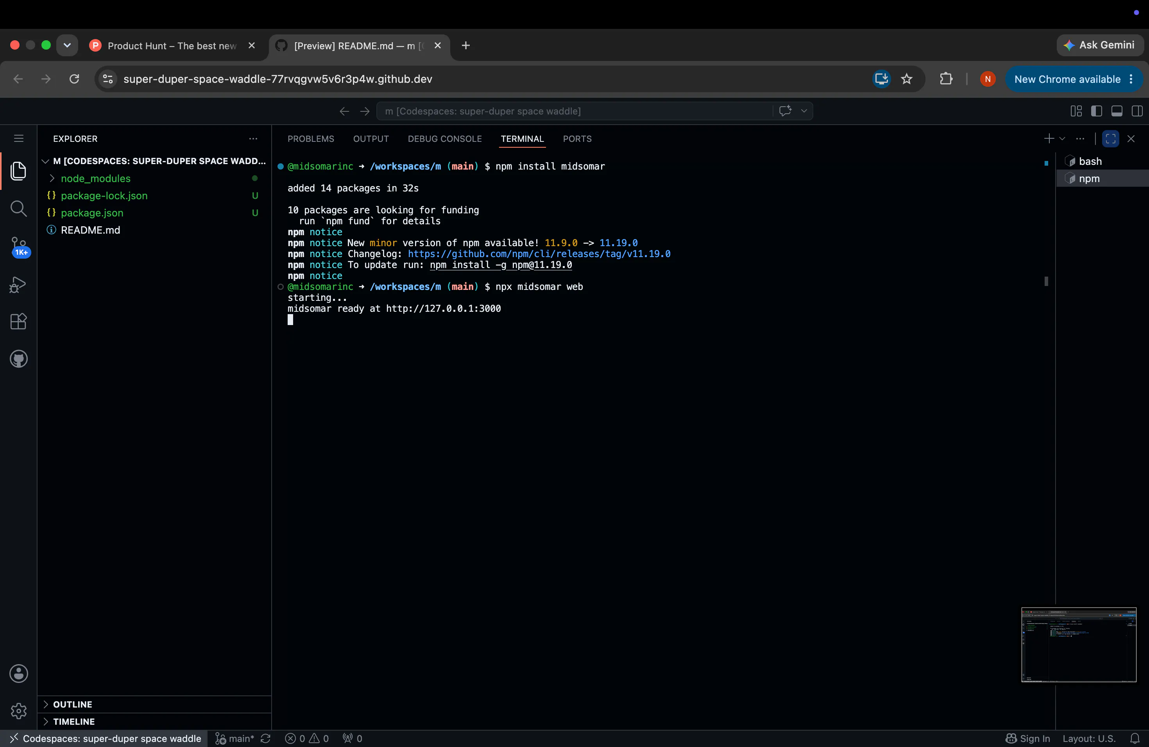Open Explorer views and more actions

[253, 138]
